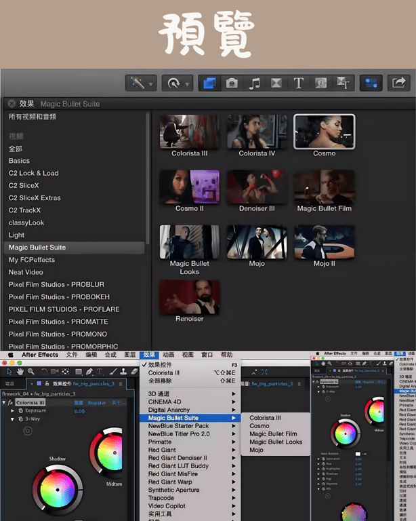
Task: Open the 文件 menu
Action: tap(72, 355)
